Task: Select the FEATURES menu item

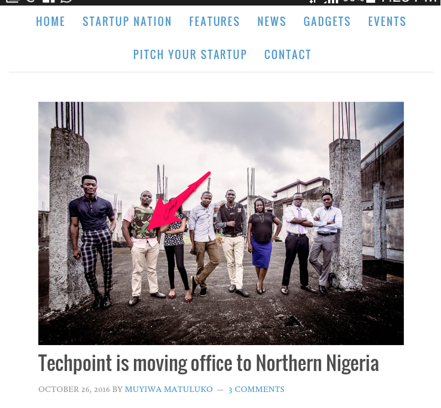Action: pyautogui.click(x=214, y=22)
